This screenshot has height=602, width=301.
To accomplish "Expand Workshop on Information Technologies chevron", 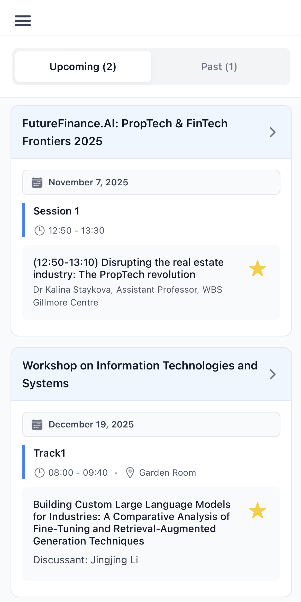I will pos(272,374).
